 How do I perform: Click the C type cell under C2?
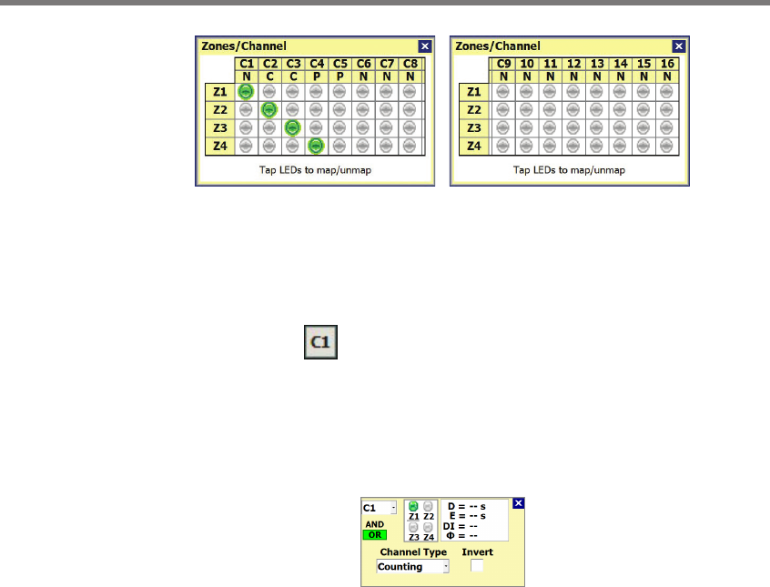(270, 76)
